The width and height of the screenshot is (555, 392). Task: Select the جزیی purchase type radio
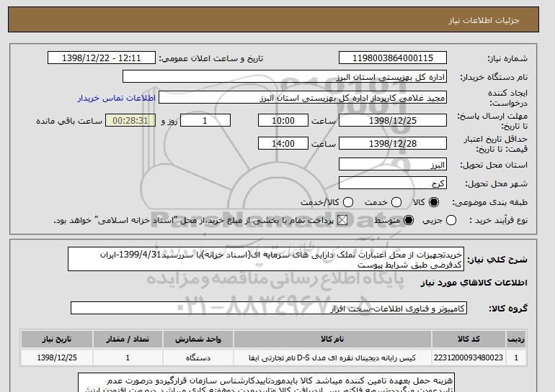click(451, 220)
